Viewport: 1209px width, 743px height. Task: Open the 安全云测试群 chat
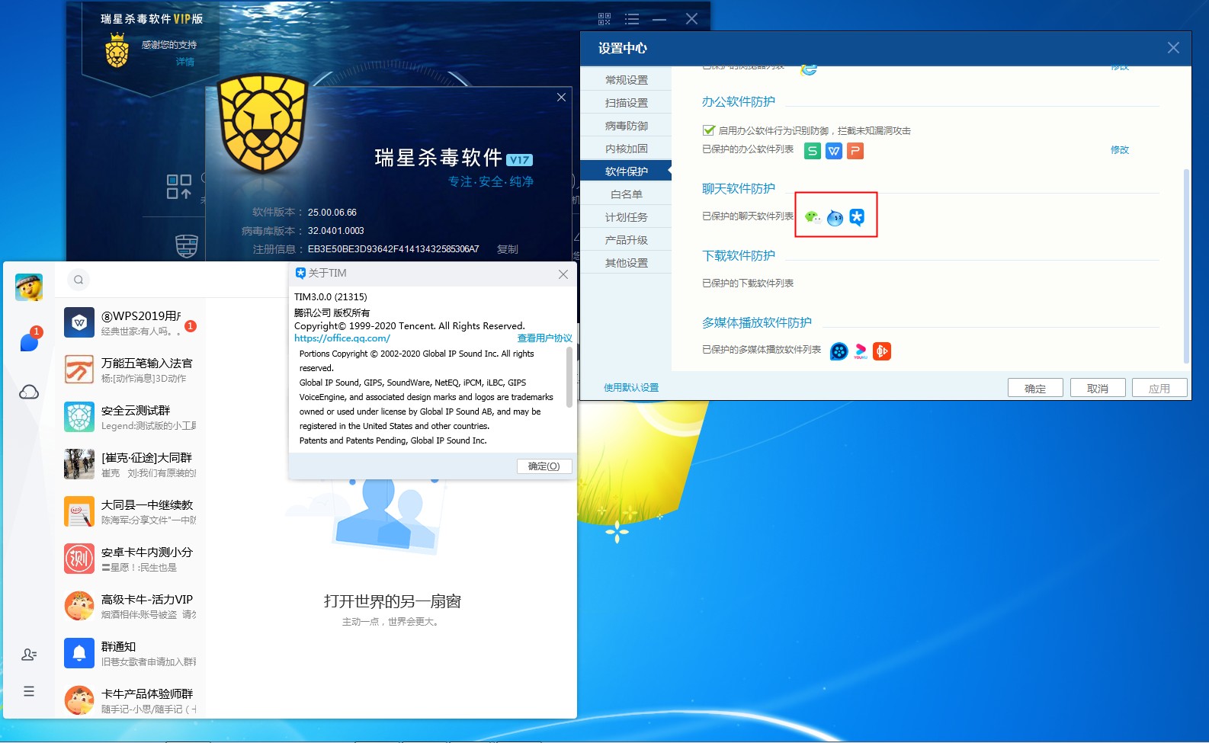[x=131, y=417]
